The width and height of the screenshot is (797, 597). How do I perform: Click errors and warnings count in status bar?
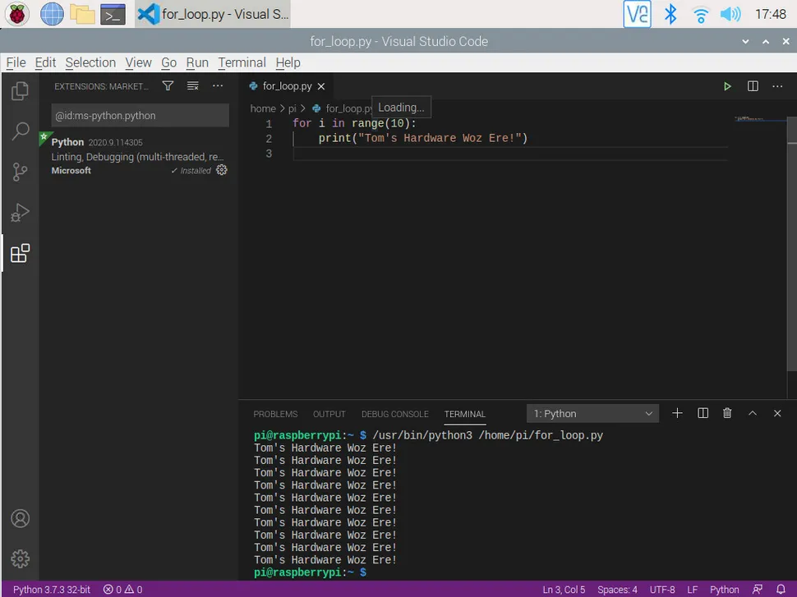pyautogui.click(x=122, y=590)
